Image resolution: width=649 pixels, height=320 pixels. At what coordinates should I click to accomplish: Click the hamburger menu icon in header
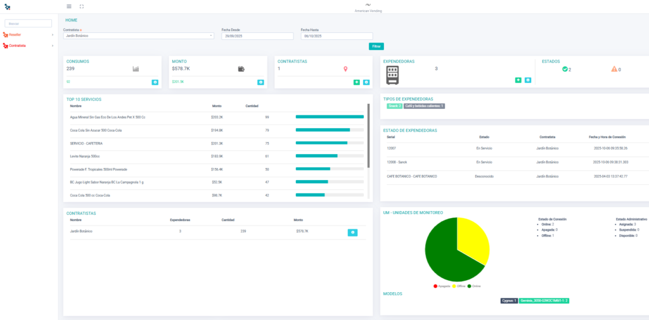69,6
